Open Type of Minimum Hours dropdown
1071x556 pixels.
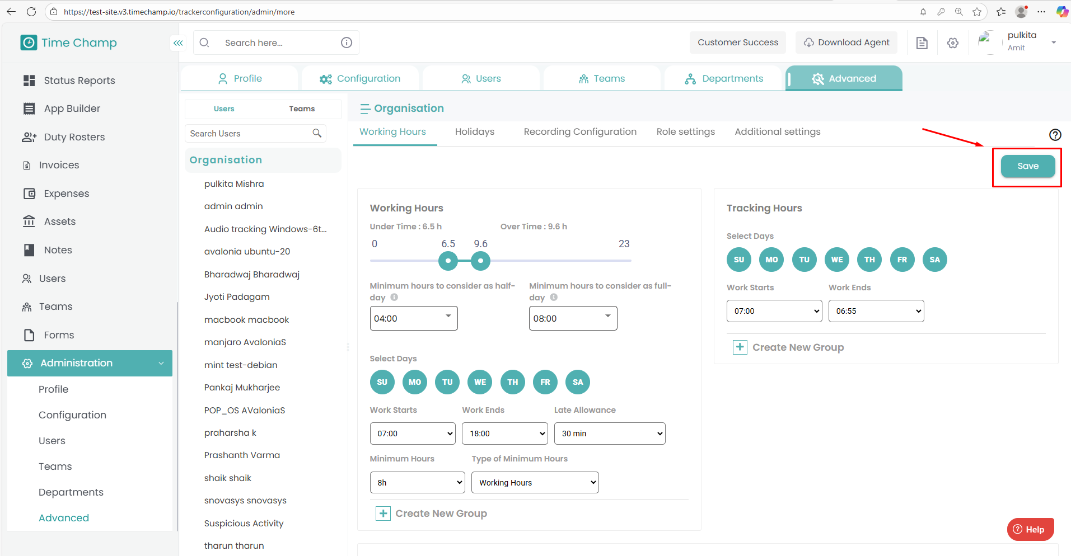click(x=535, y=483)
